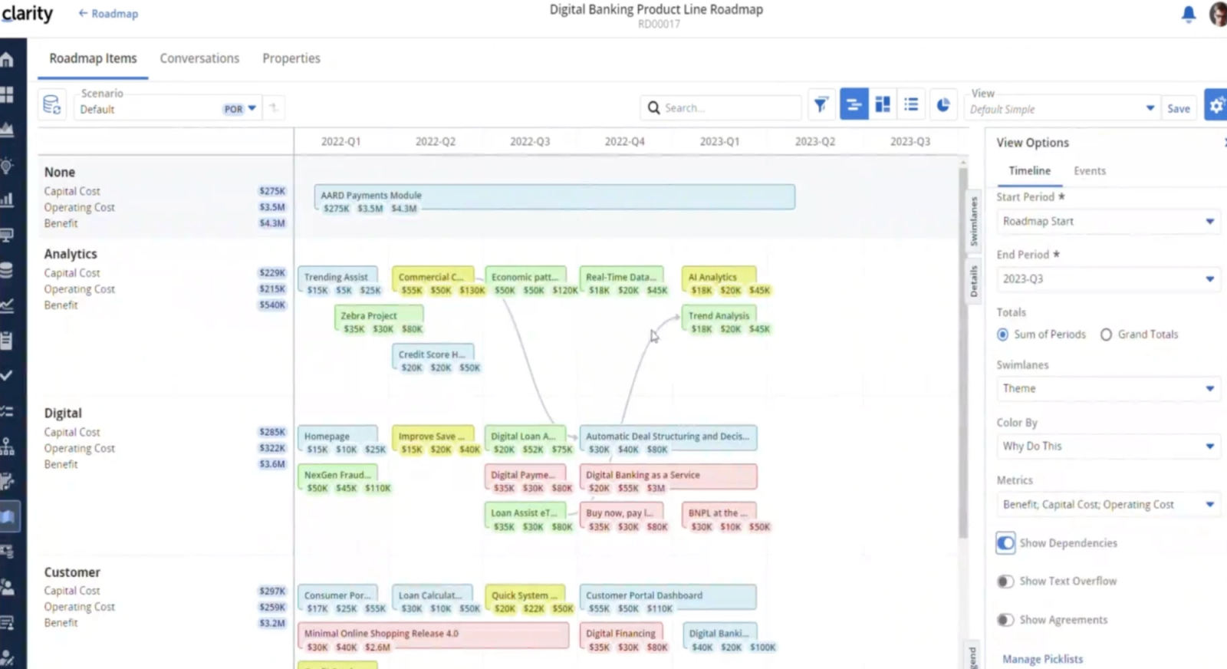This screenshot has height=669, width=1227.
Task: Click into the Search field
Action: click(721, 107)
